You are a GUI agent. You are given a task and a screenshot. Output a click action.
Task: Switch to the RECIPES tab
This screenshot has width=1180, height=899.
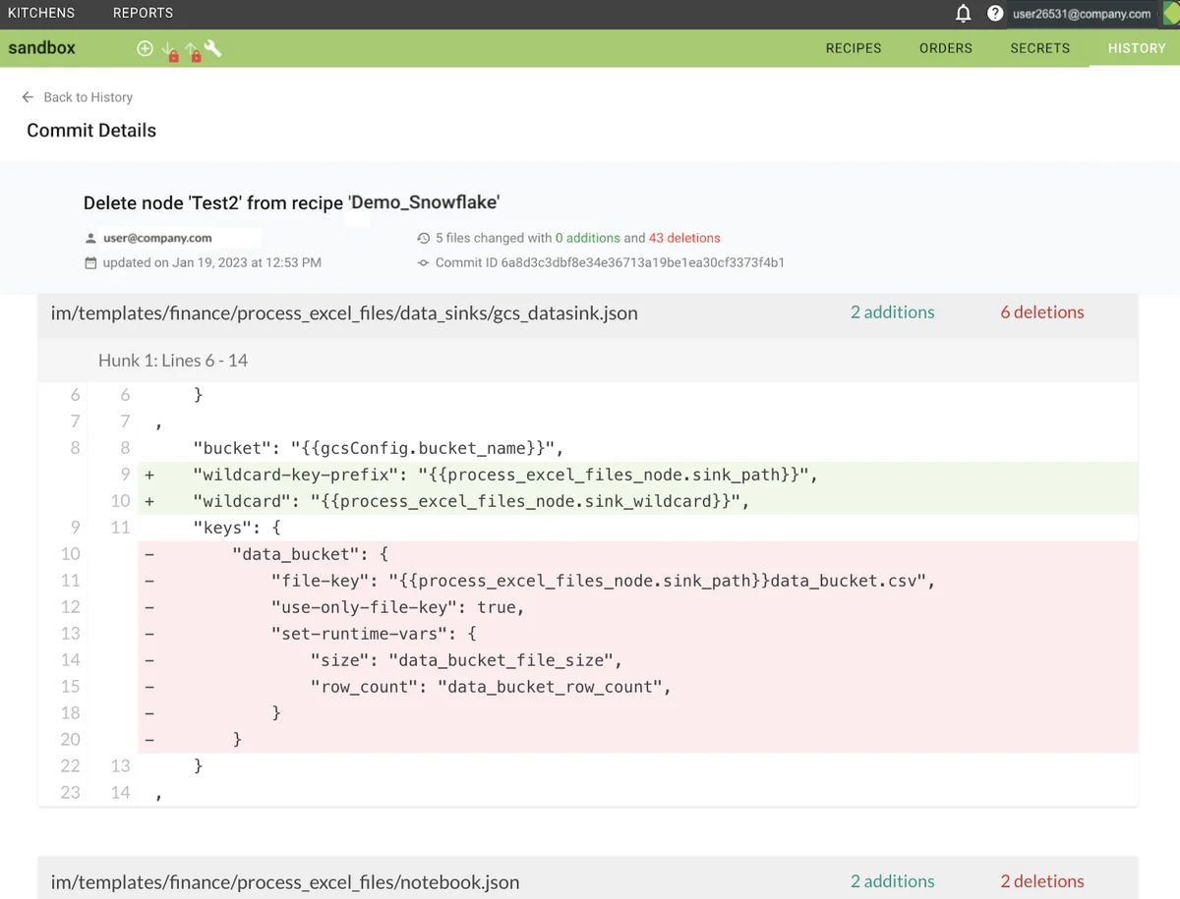[x=853, y=47]
